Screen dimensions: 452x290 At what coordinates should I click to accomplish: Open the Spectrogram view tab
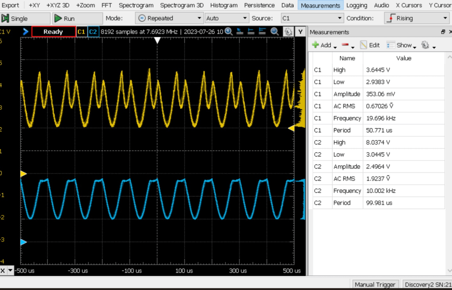coord(136,5)
